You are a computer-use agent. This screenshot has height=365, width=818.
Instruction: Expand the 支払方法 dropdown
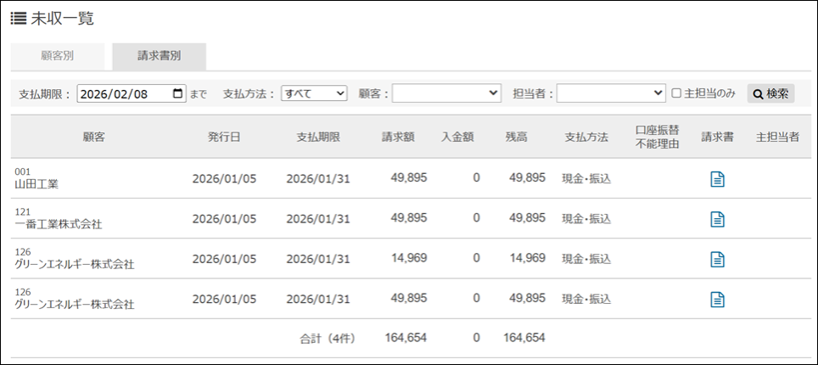click(314, 93)
